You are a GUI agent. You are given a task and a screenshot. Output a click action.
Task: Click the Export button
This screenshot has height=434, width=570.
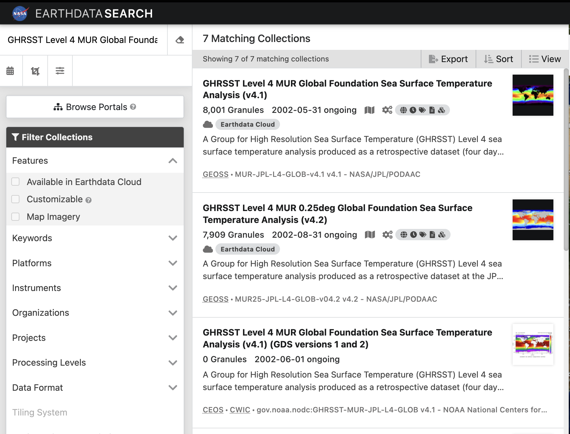click(448, 59)
